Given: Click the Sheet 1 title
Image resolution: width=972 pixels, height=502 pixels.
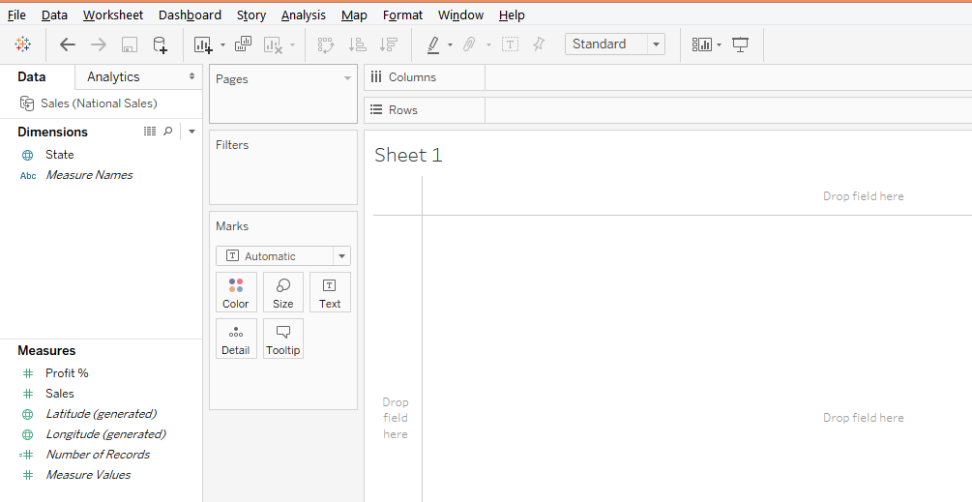Looking at the screenshot, I should pyautogui.click(x=408, y=155).
